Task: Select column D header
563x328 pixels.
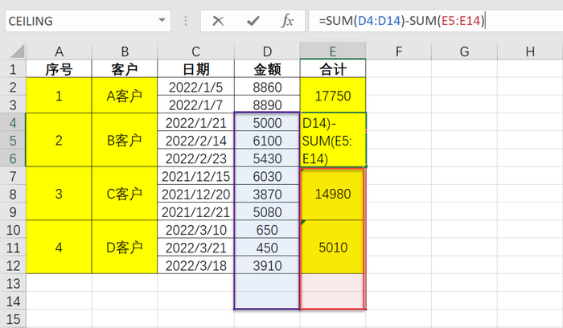Action: click(267, 52)
